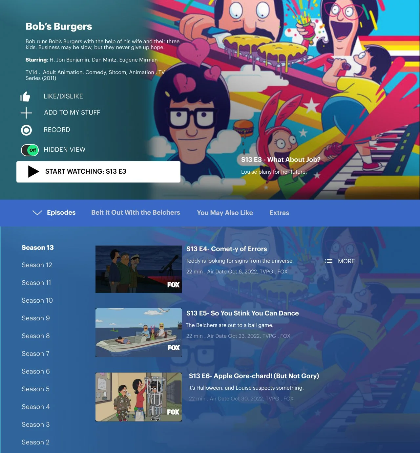Click the FOX logo on Apple Gore-chard thumbnail

173,412
